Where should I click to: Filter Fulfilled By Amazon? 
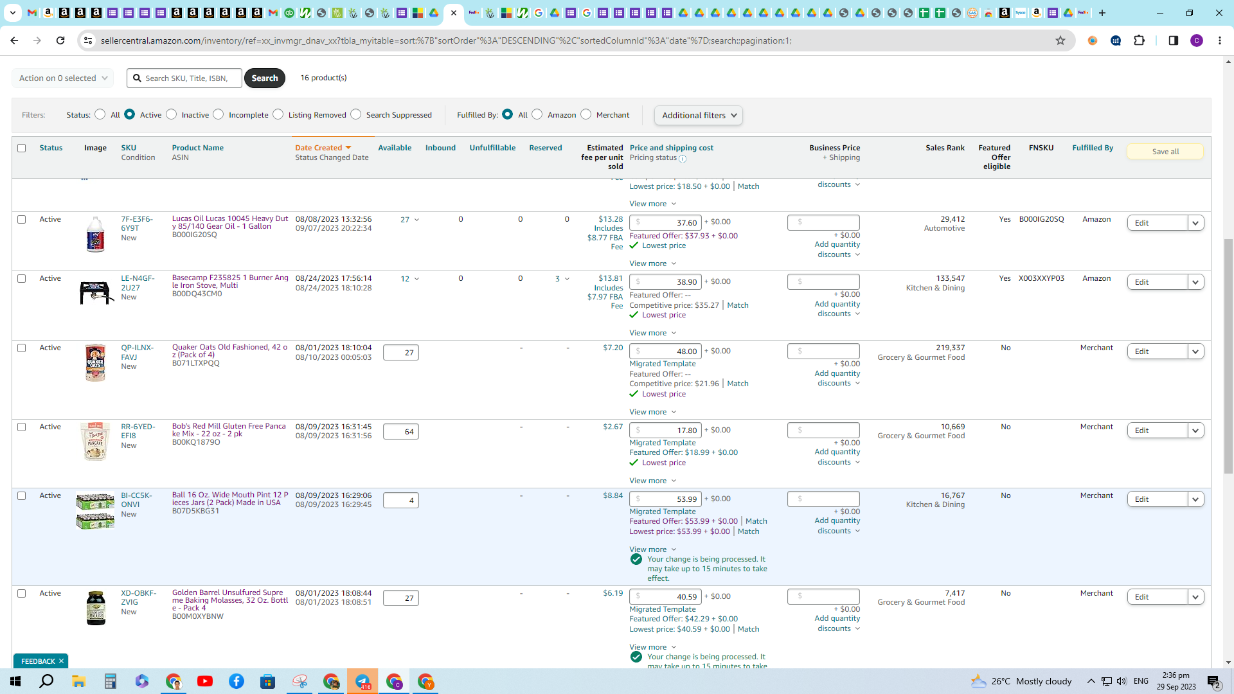click(x=537, y=114)
